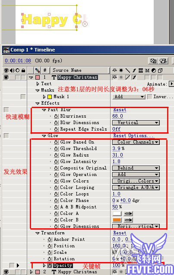The width and height of the screenshot is (174, 275).
Task: Hide layer 1 Happy Christmas video
Action: click(x=6, y=77)
